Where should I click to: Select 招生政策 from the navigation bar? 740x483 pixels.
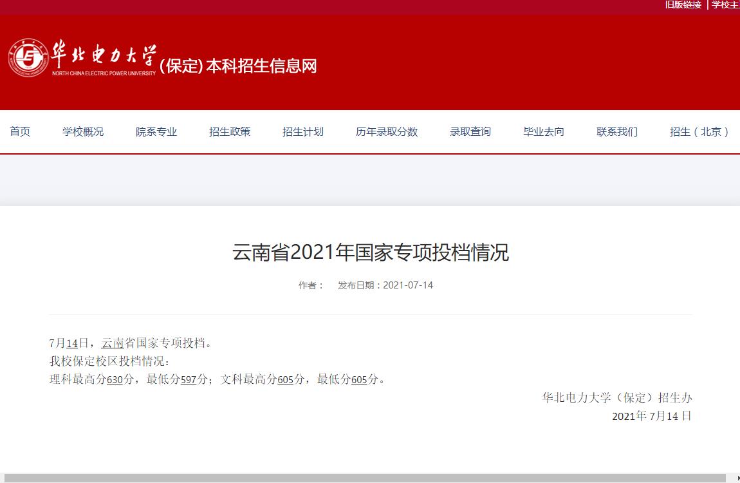230,132
